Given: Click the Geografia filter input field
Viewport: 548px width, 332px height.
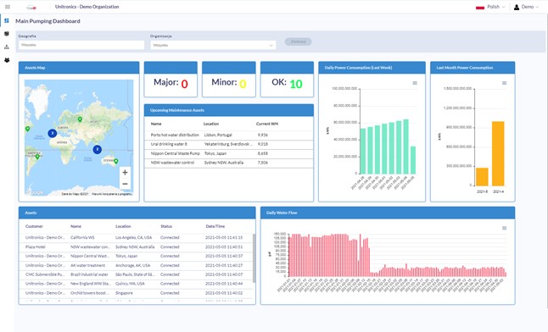Looking at the screenshot, I should (x=81, y=45).
